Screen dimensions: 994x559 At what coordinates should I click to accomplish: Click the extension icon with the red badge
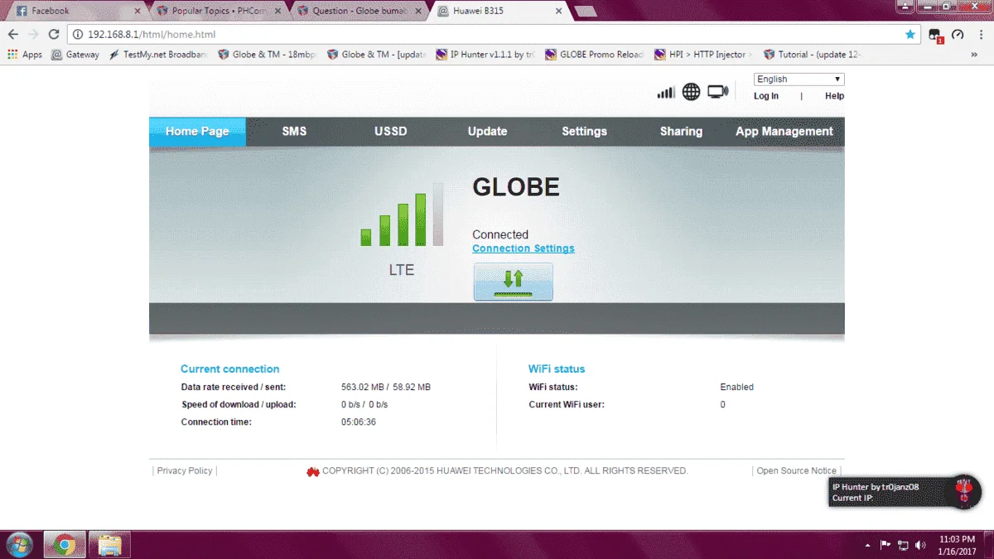(935, 35)
